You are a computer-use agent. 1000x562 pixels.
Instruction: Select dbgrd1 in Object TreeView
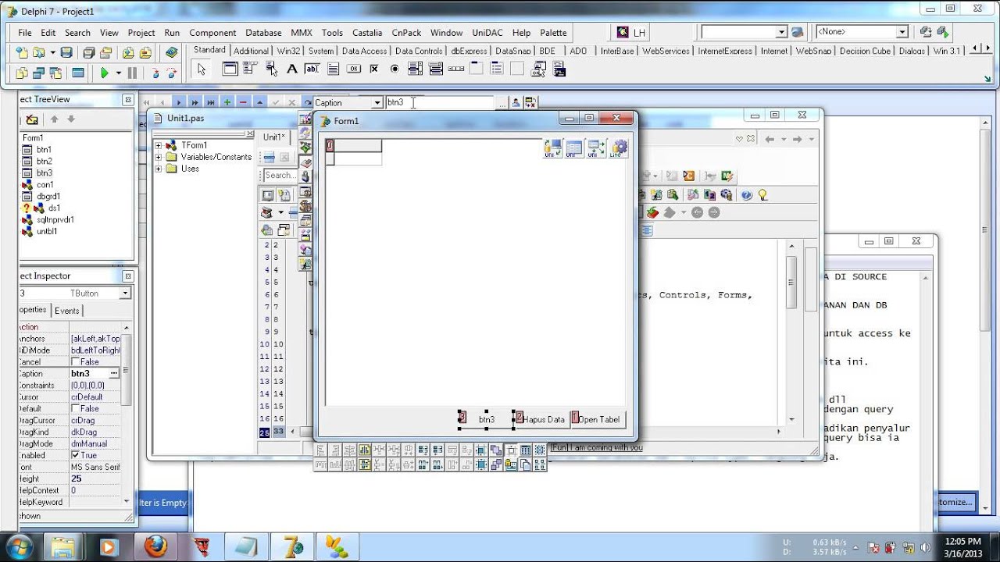(48, 197)
